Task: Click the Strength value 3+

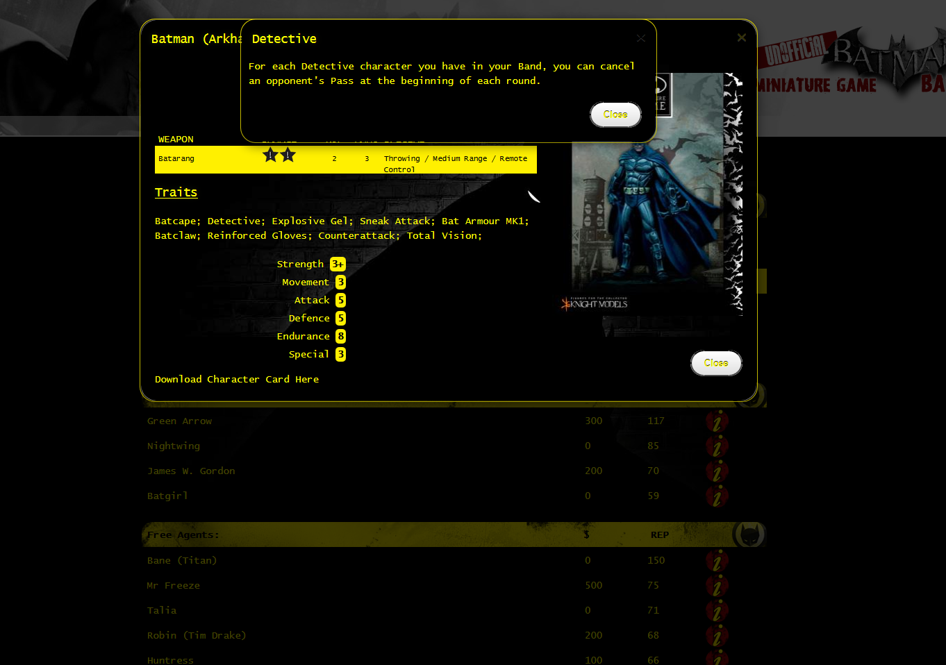Action: coord(338,264)
